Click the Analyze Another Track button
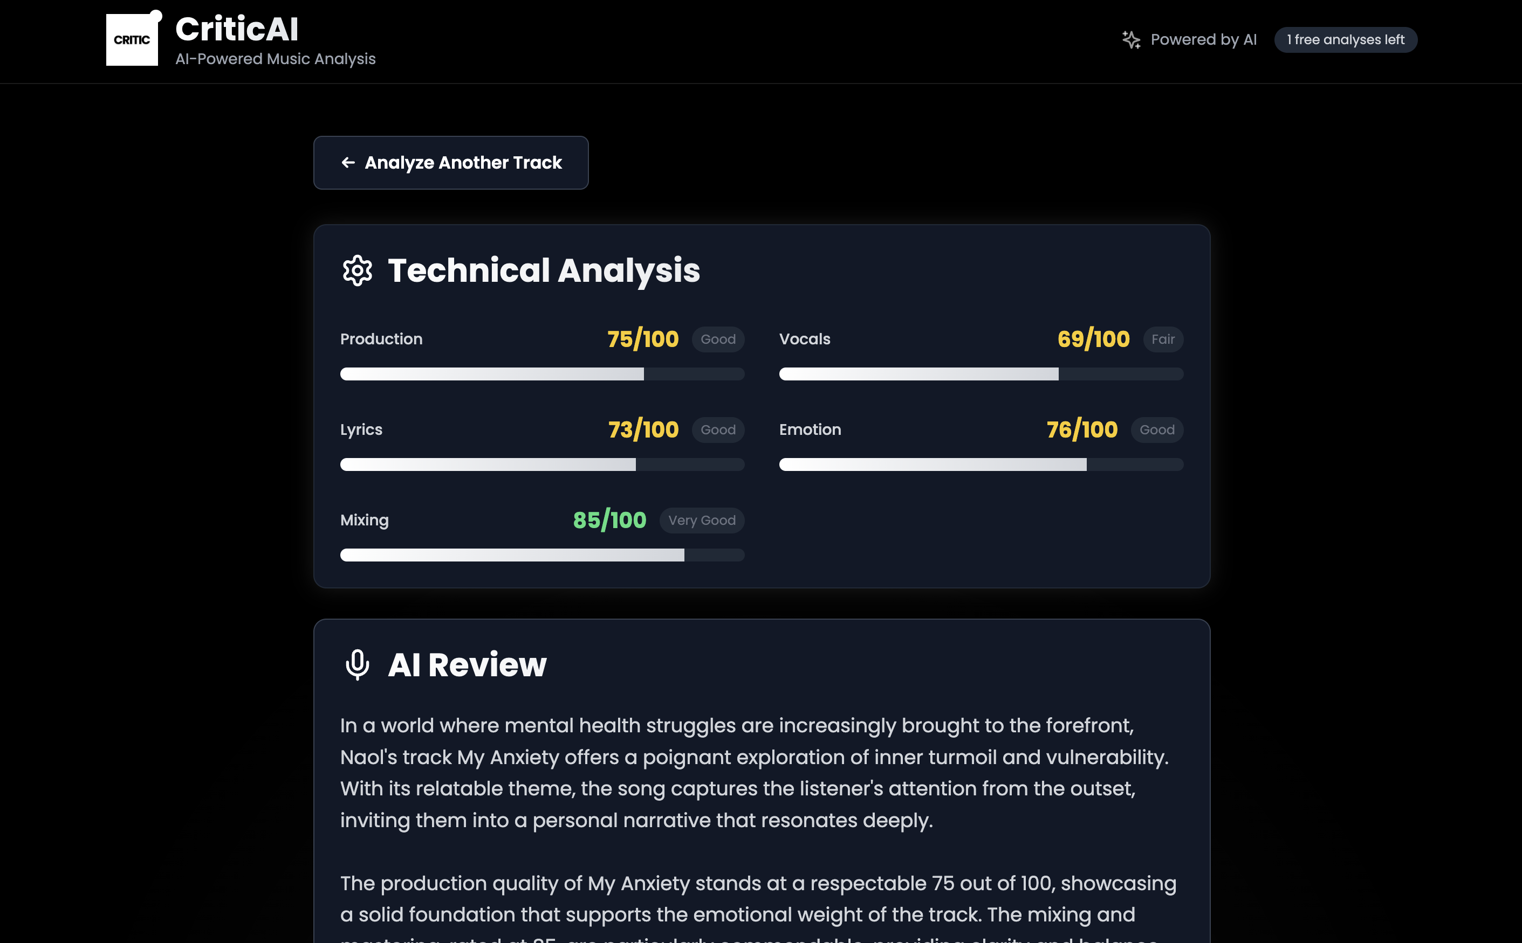Viewport: 1522px width, 943px height. point(450,163)
